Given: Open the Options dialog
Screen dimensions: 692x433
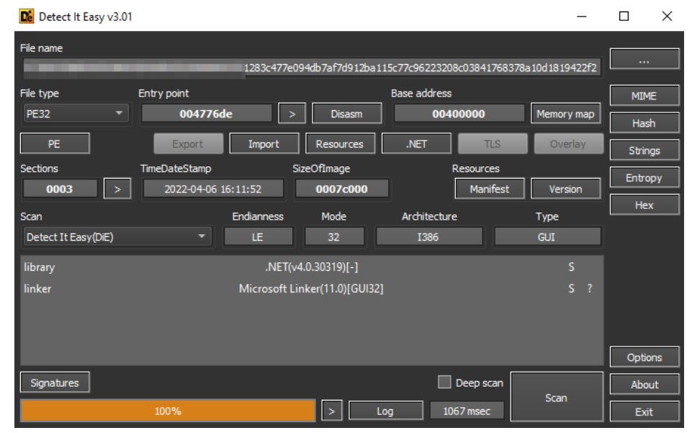Looking at the screenshot, I should [644, 357].
